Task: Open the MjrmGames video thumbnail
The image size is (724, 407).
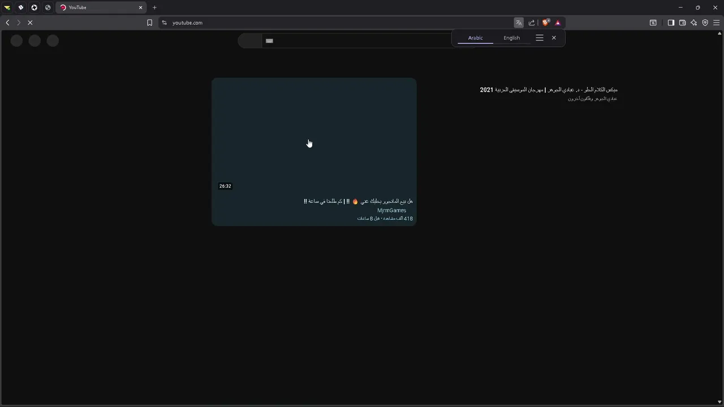Action: (x=314, y=136)
